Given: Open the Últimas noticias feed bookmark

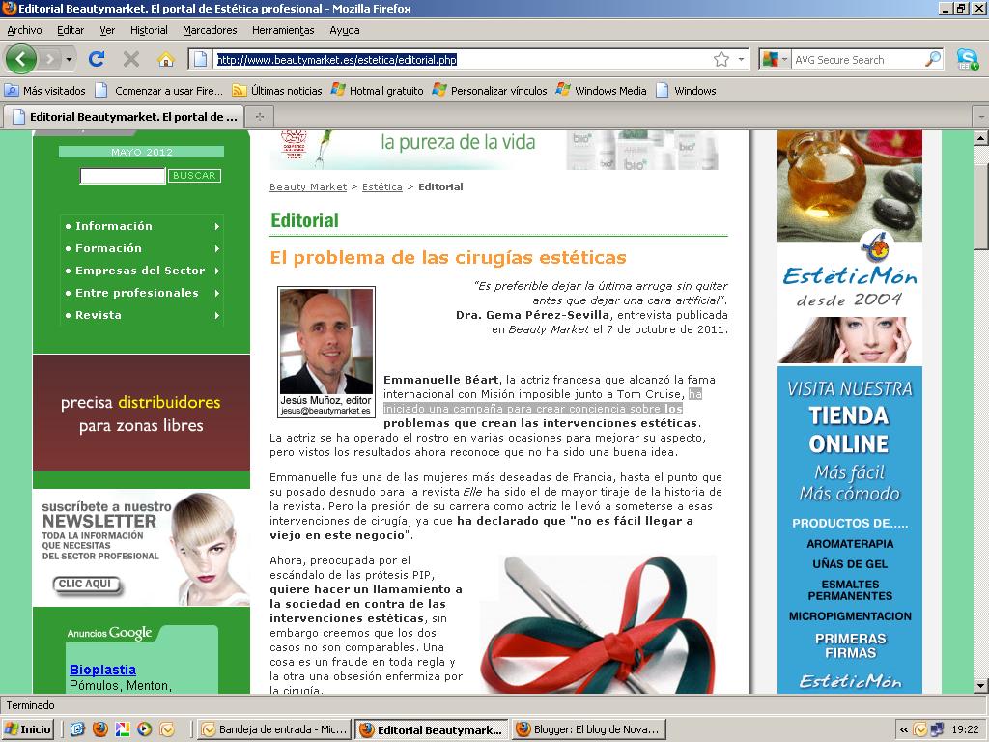Looking at the screenshot, I should click(x=277, y=90).
